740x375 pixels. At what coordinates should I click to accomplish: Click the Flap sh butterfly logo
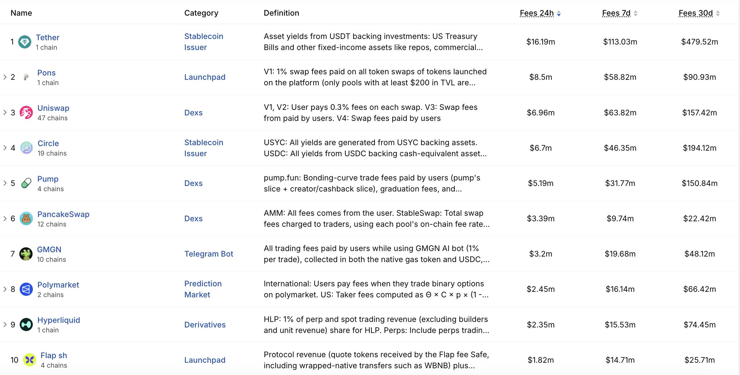pyautogui.click(x=30, y=360)
